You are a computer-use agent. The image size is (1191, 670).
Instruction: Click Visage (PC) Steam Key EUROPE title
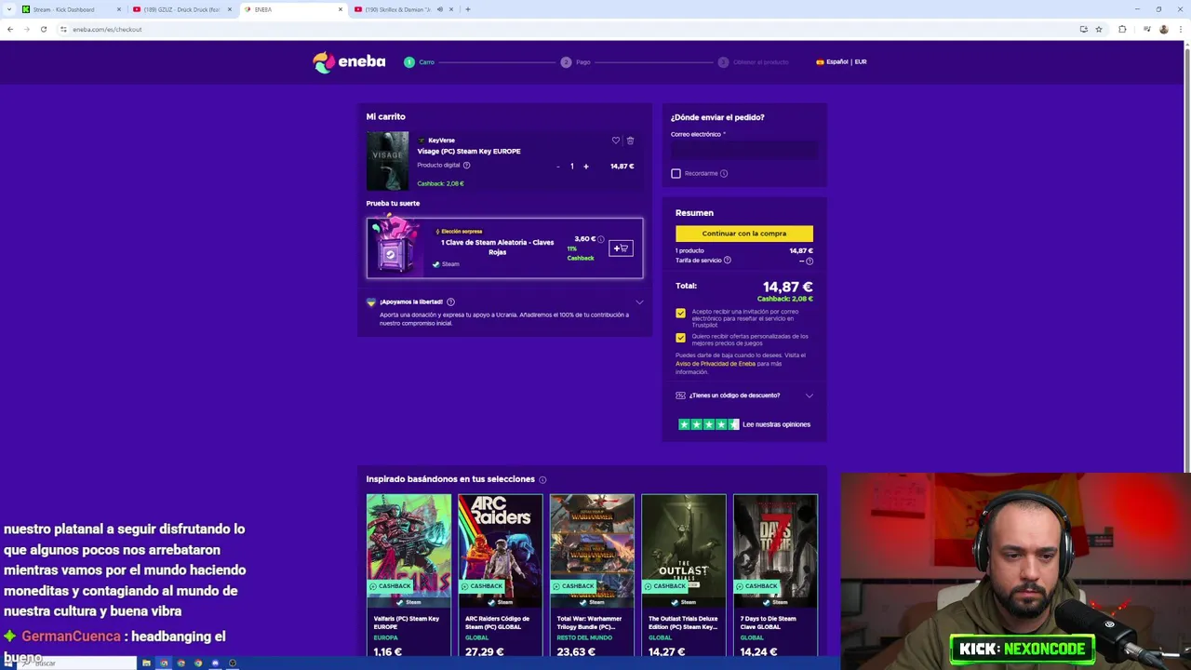click(469, 151)
